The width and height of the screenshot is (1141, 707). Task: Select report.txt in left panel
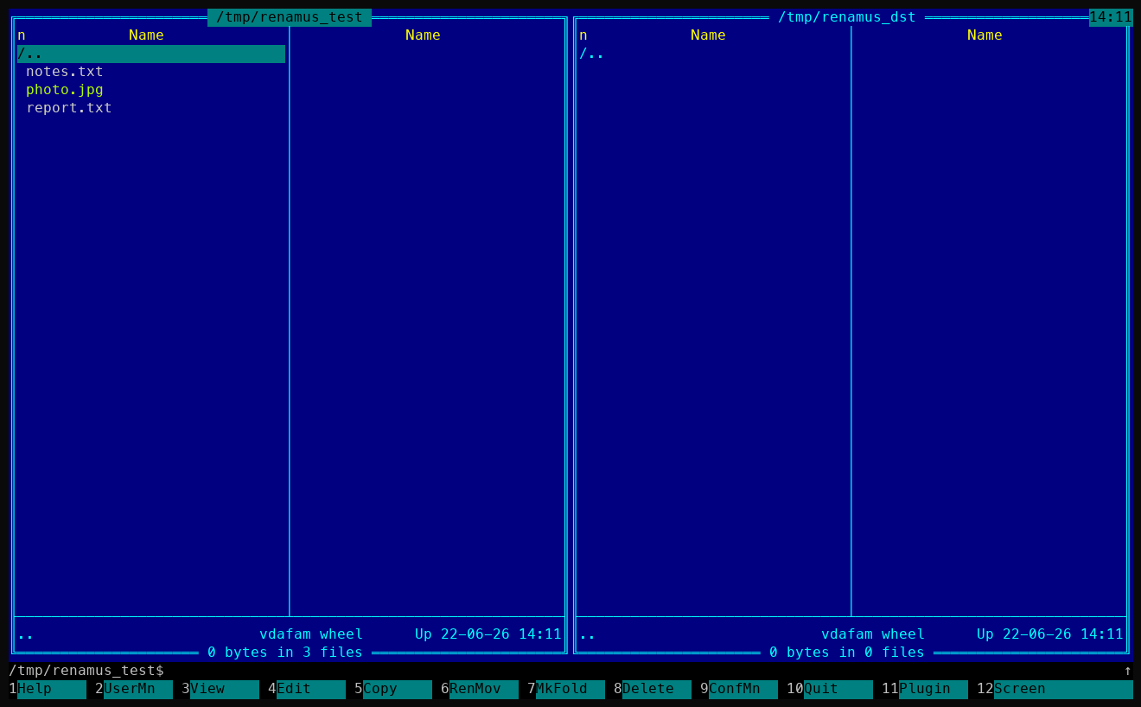pos(69,108)
